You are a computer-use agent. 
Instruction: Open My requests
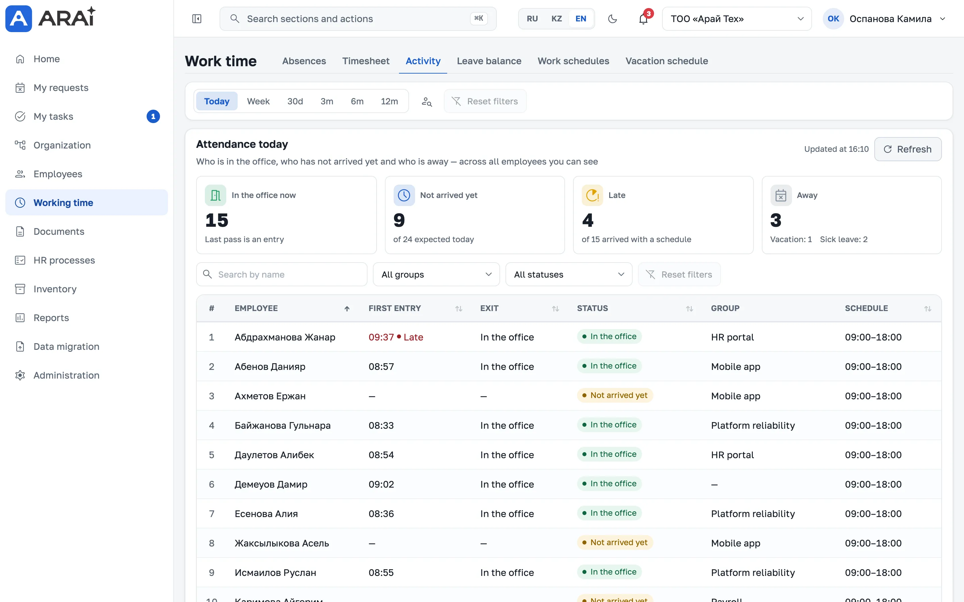tap(86, 88)
